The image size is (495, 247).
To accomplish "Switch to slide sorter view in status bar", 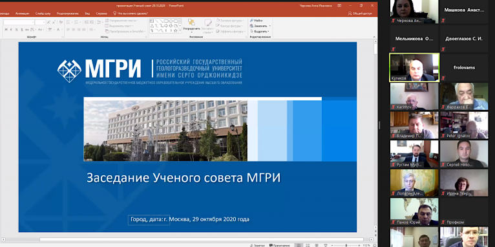I will [308, 245].
